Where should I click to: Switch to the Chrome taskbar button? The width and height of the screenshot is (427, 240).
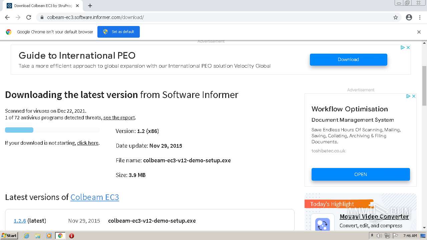[60, 236]
